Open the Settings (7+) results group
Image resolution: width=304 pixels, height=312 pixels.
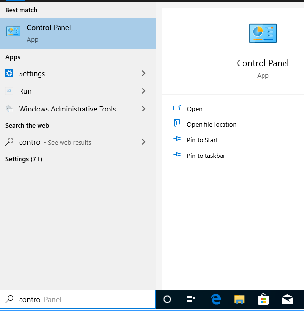pos(24,159)
